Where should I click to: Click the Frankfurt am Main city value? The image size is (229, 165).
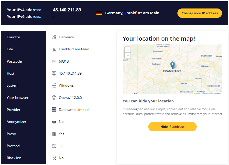74,49
